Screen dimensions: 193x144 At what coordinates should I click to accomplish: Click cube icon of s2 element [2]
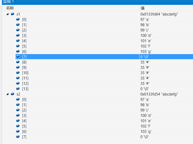[18, 110]
